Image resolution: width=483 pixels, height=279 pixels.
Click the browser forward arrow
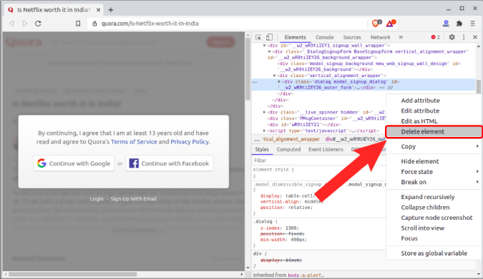pos(24,24)
